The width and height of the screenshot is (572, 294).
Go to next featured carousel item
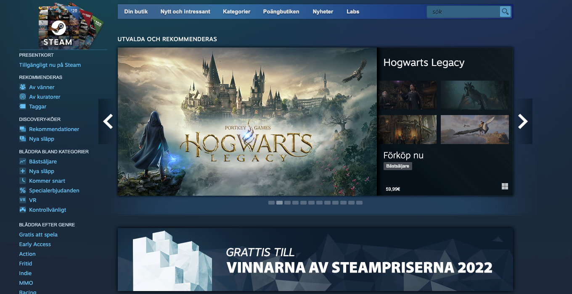523,121
